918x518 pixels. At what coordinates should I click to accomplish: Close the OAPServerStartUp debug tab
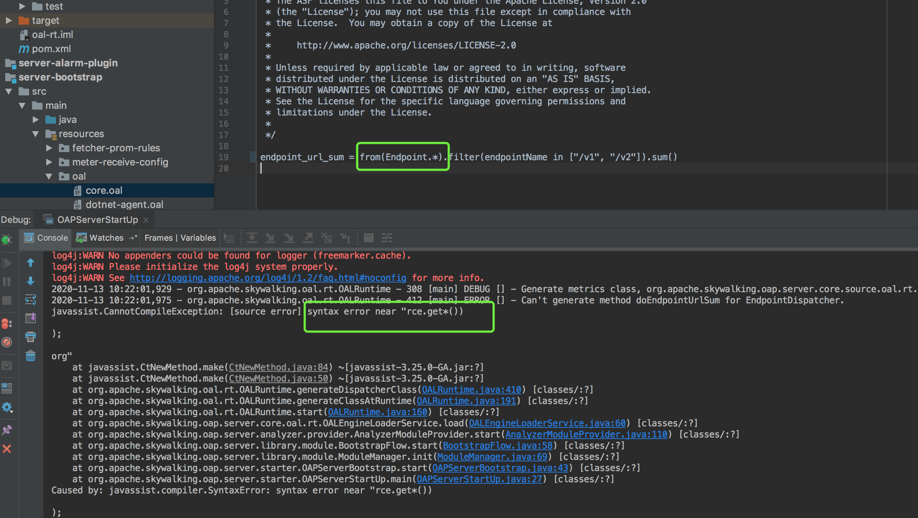coord(146,220)
